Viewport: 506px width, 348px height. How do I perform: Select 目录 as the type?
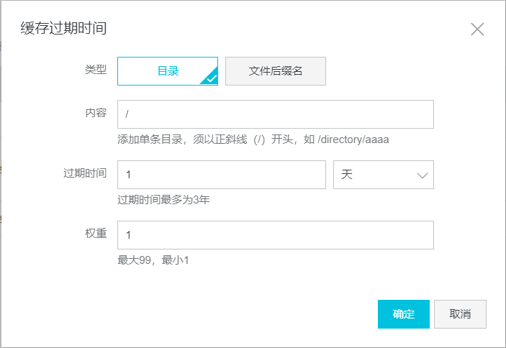167,71
